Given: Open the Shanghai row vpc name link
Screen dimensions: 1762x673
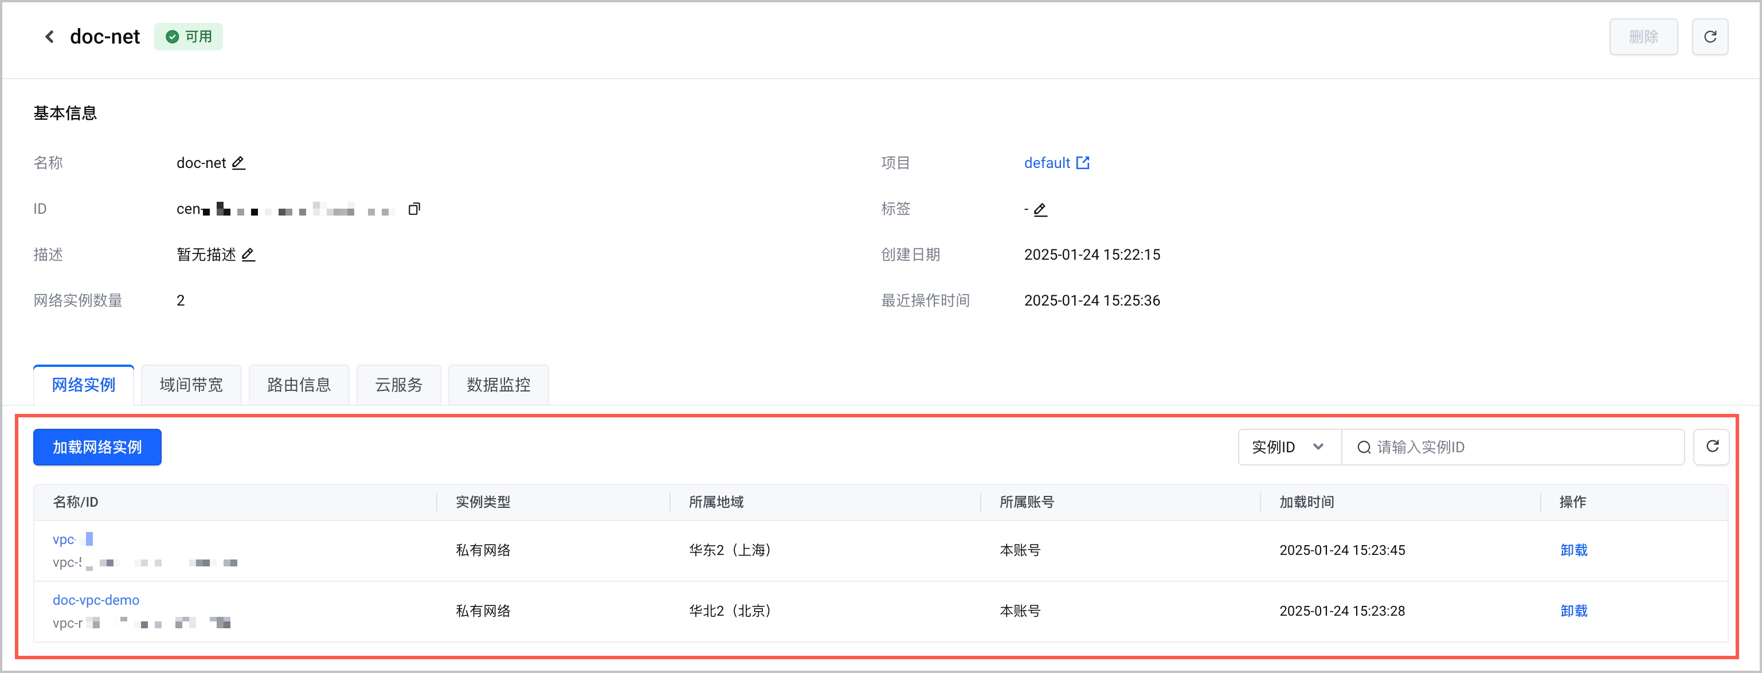Looking at the screenshot, I should tap(72, 539).
